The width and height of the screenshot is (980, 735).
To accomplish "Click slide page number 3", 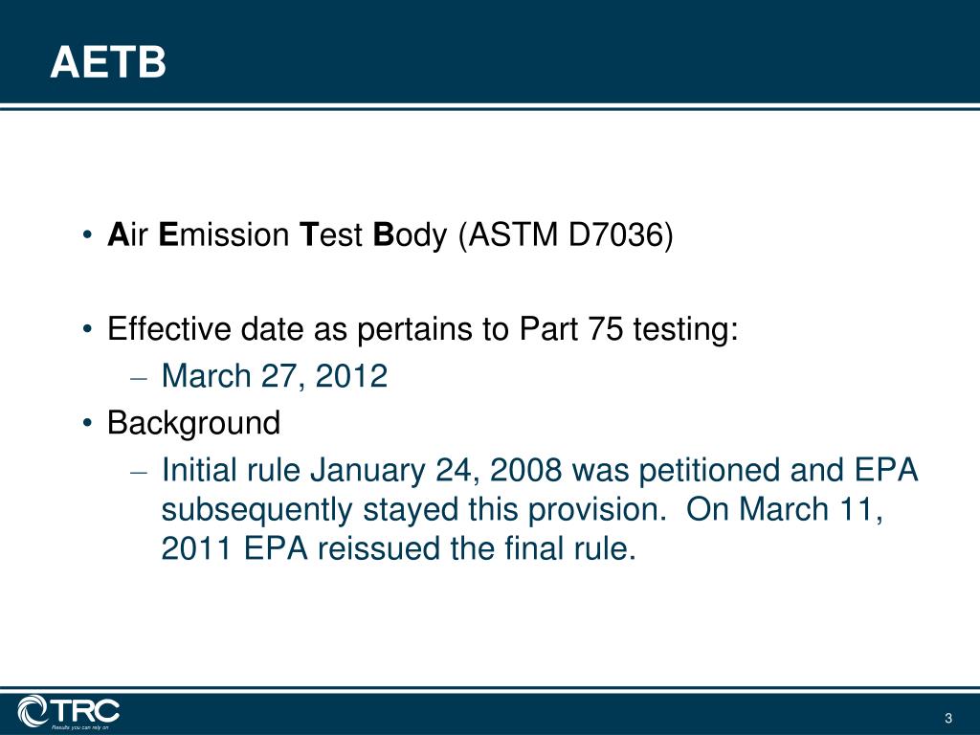I will (x=948, y=718).
